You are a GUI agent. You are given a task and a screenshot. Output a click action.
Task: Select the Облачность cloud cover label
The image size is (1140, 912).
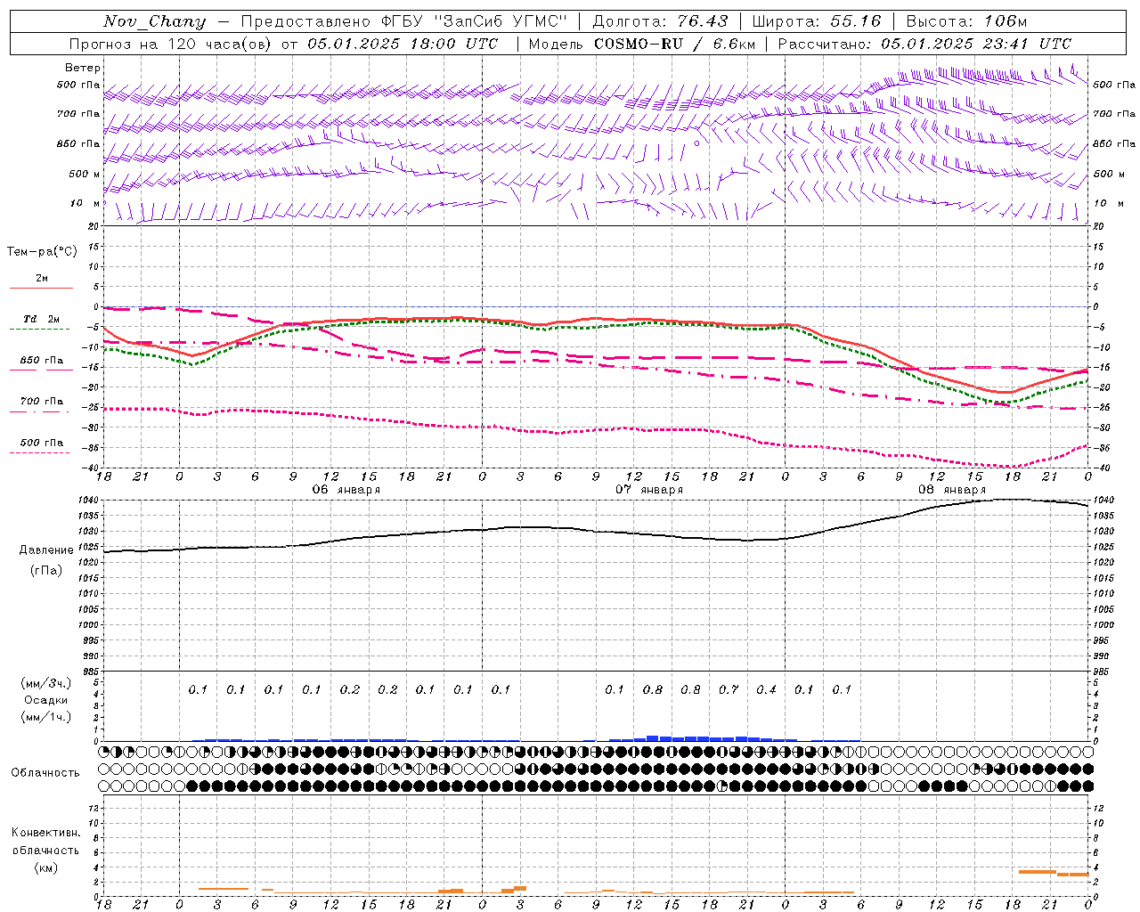tap(45, 773)
